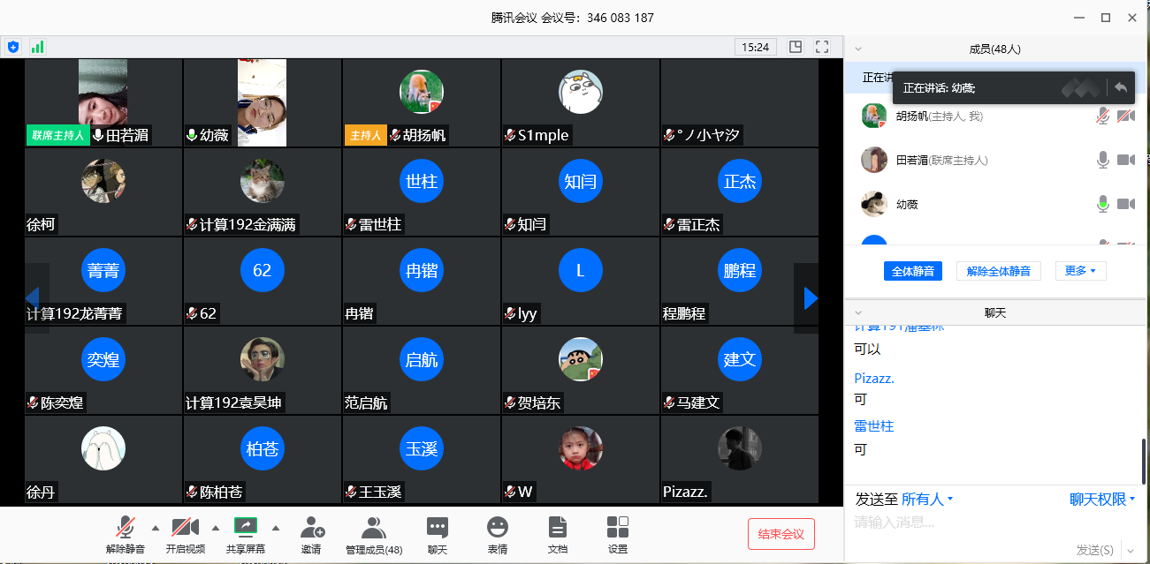Image resolution: width=1150 pixels, height=564 pixels.
Task: Turn on camera with 开启视频
Action: click(185, 528)
